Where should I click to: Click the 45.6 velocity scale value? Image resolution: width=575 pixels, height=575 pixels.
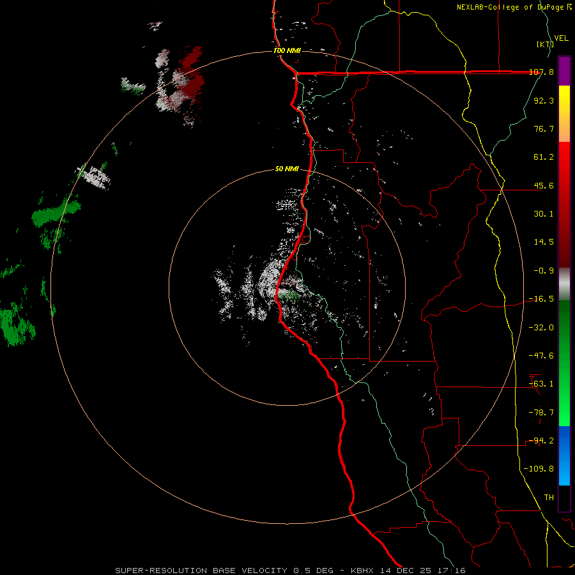544,185
